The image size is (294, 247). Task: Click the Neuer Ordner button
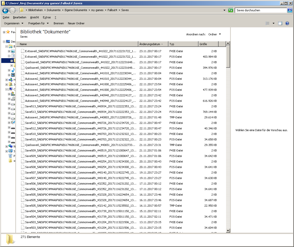tap(76, 23)
